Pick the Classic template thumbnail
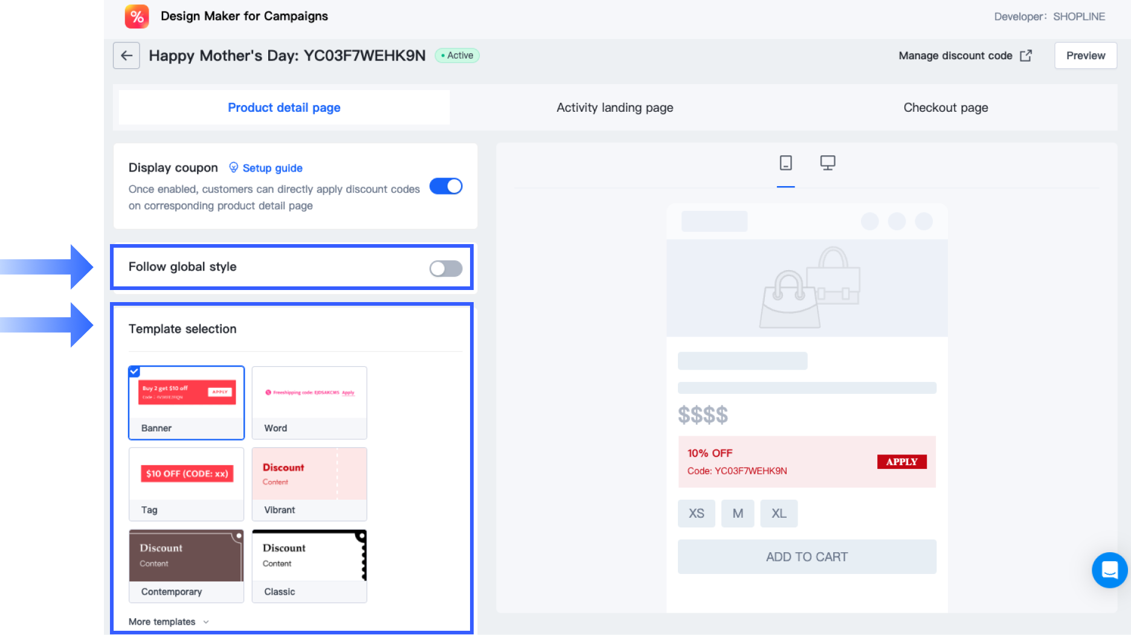The height and width of the screenshot is (635, 1131). click(x=309, y=556)
